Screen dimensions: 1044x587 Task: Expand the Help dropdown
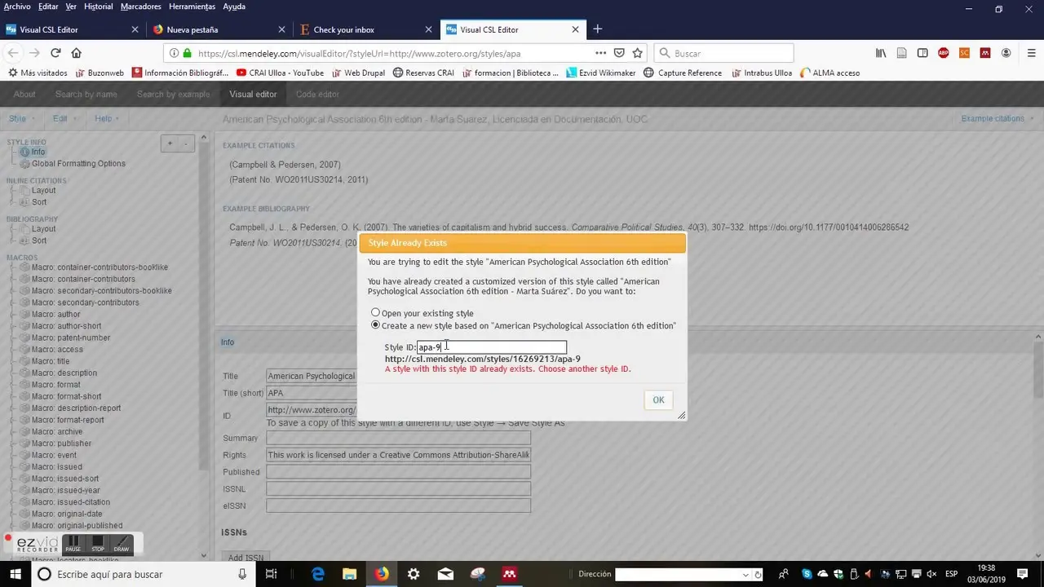[x=104, y=118]
